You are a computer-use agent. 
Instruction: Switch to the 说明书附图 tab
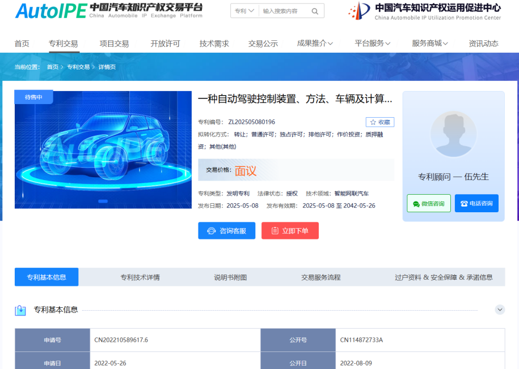click(230, 277)
